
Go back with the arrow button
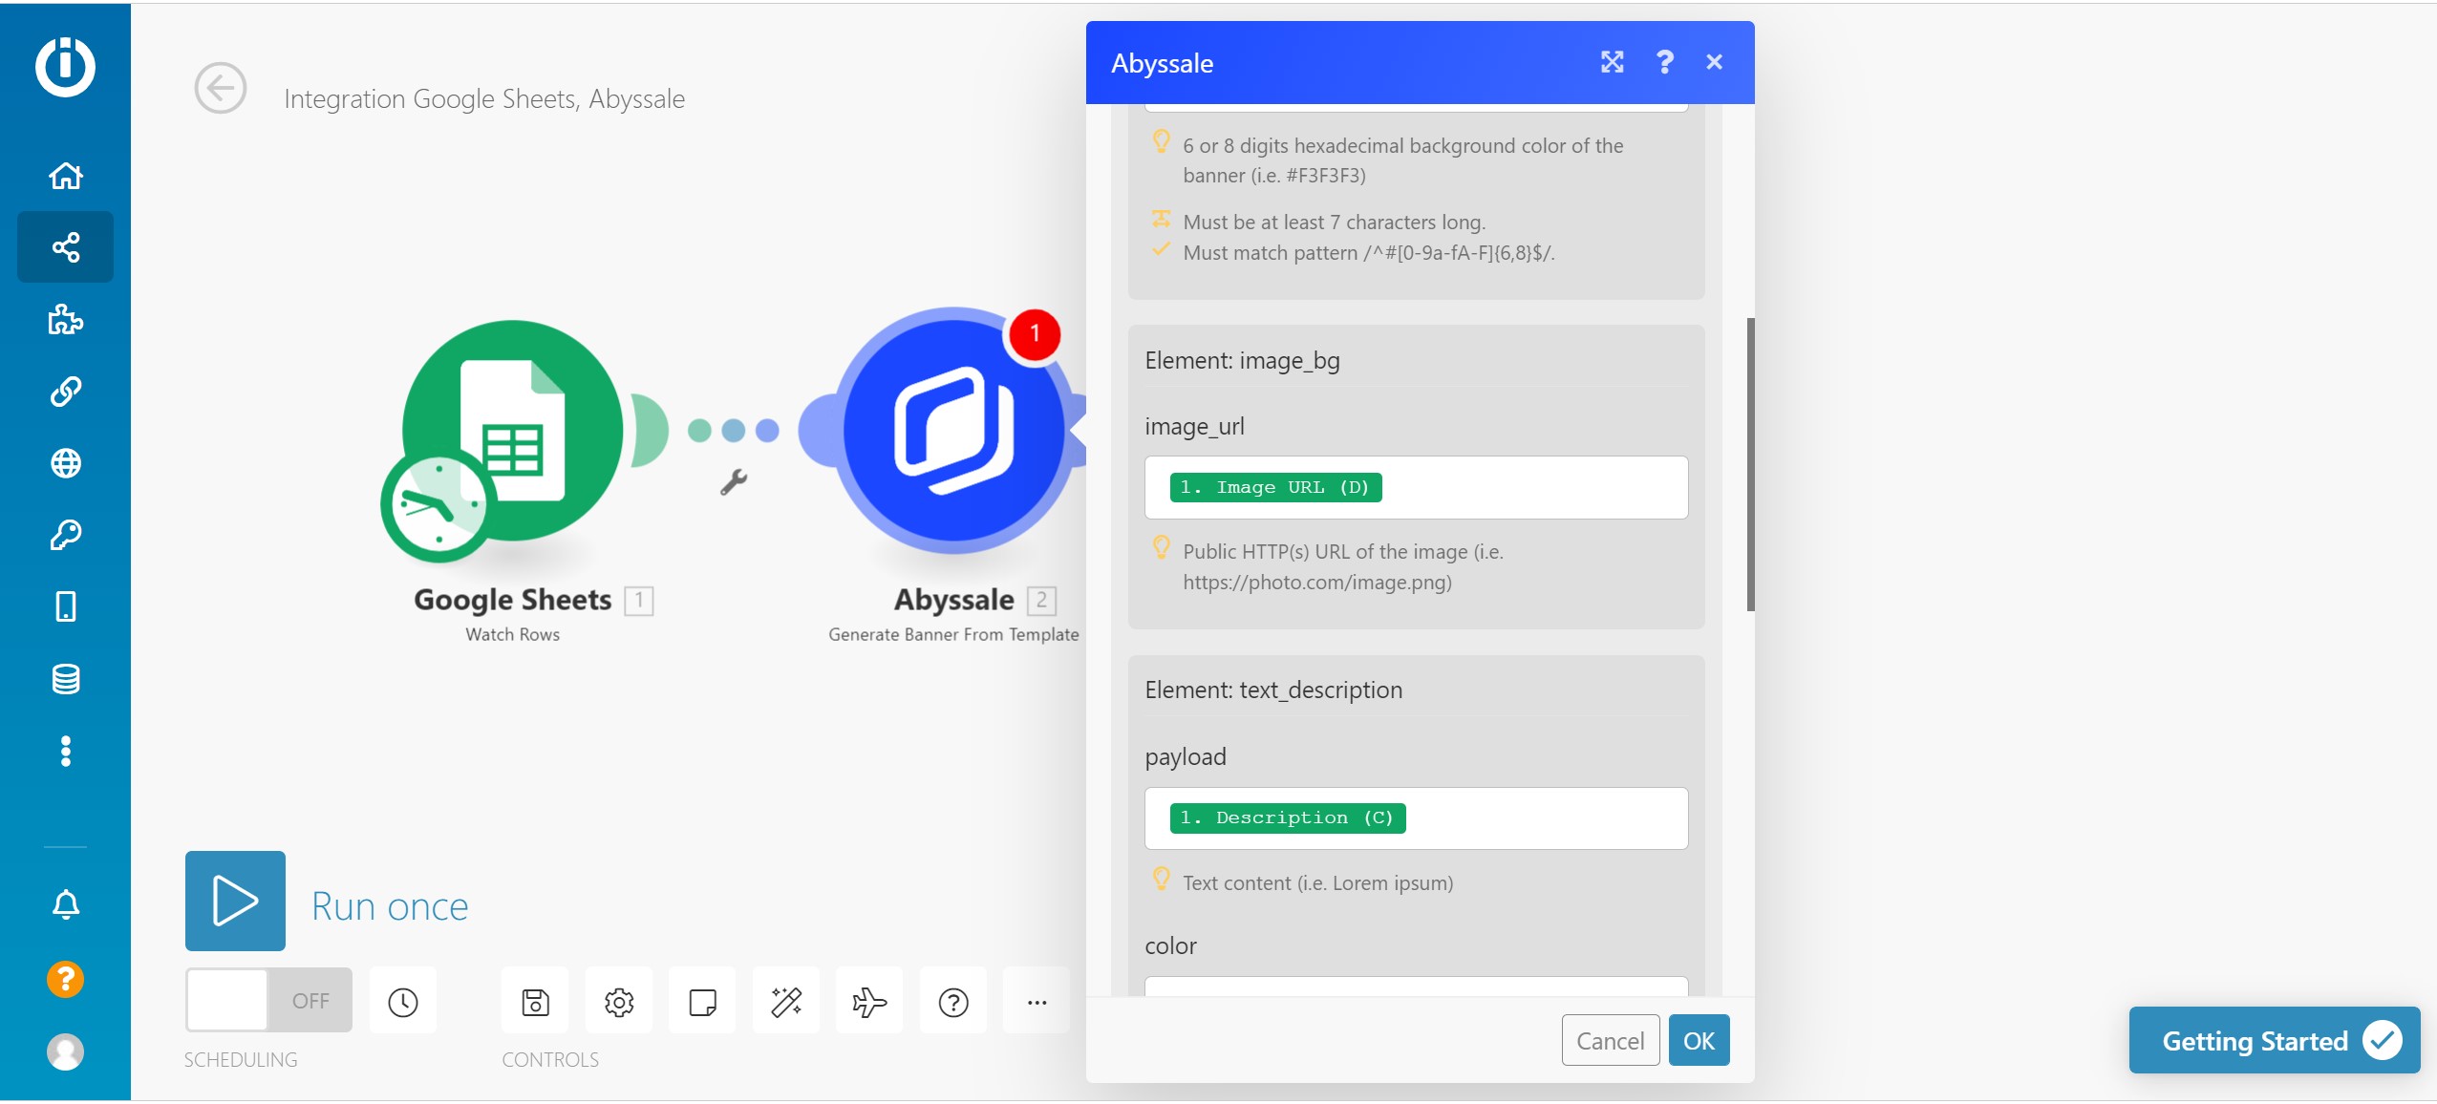point(221,89)
